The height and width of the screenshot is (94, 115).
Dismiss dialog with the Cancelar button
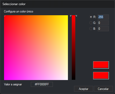coord(103,89)
